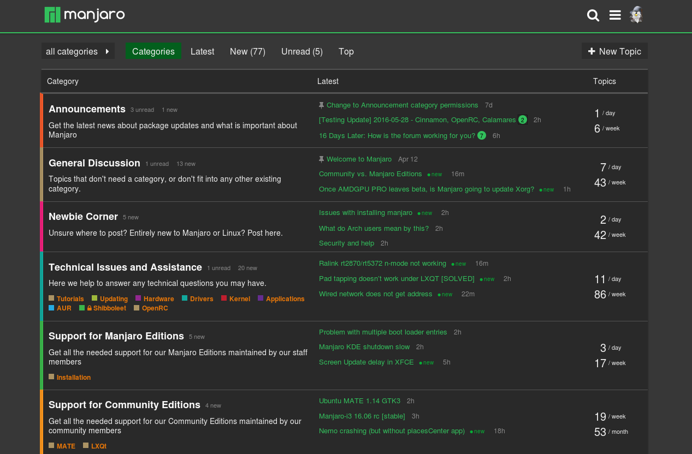The height and width of the screenshot is (454, 692).
Task: Click the green badge on 16 Days Later topic
Action: (481, 135)
